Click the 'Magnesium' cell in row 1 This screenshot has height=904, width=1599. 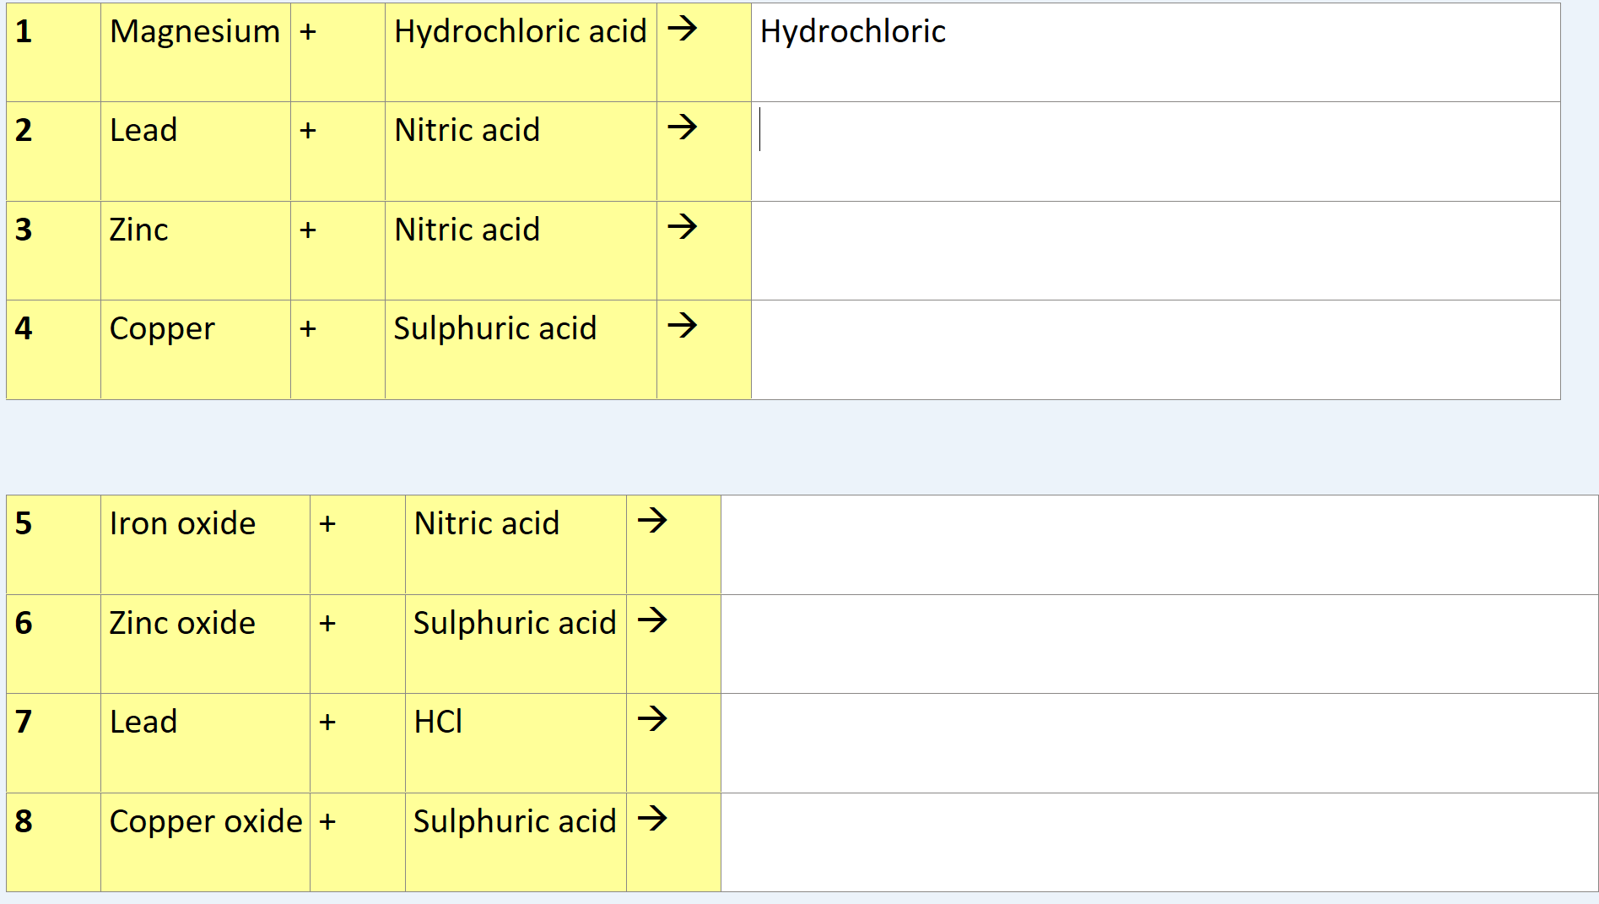tap(196, 52)
